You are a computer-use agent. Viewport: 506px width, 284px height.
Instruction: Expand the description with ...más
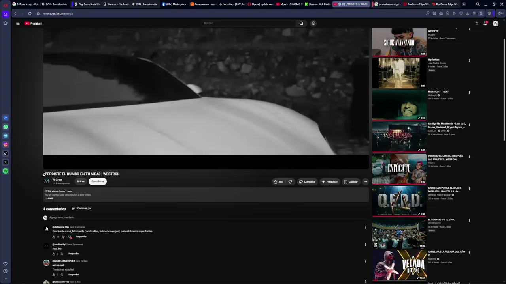49,198
